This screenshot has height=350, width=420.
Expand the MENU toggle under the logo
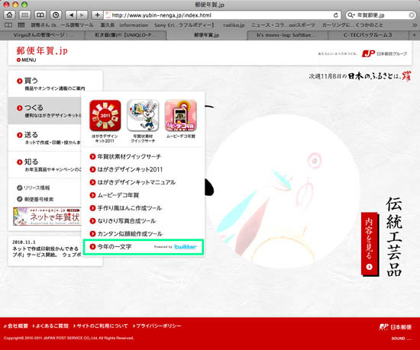pos(26,60)
